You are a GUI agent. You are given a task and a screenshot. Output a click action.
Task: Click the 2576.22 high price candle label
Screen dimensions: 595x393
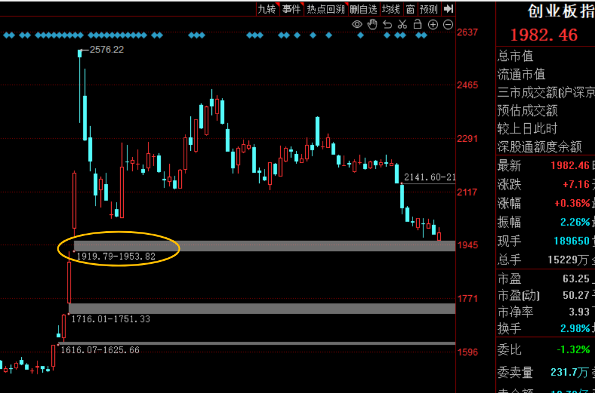[x=106, y=50]
